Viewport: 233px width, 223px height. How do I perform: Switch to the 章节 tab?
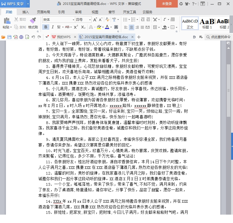(111, 12)
